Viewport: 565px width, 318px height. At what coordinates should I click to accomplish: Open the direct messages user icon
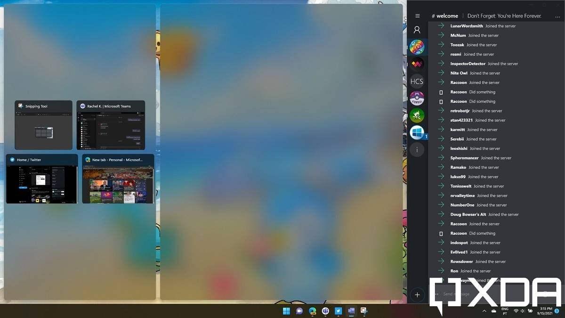417,30
